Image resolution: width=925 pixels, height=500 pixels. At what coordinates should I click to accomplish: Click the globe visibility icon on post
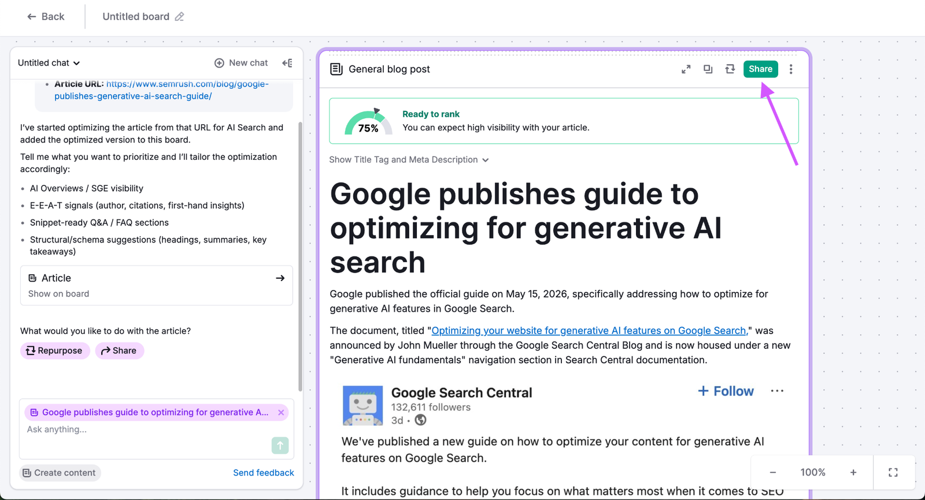(421, 420)
